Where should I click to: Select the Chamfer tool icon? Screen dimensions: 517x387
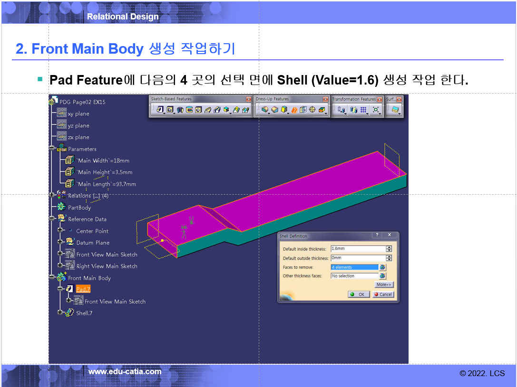pyautogui.click(x=275, y=110)
